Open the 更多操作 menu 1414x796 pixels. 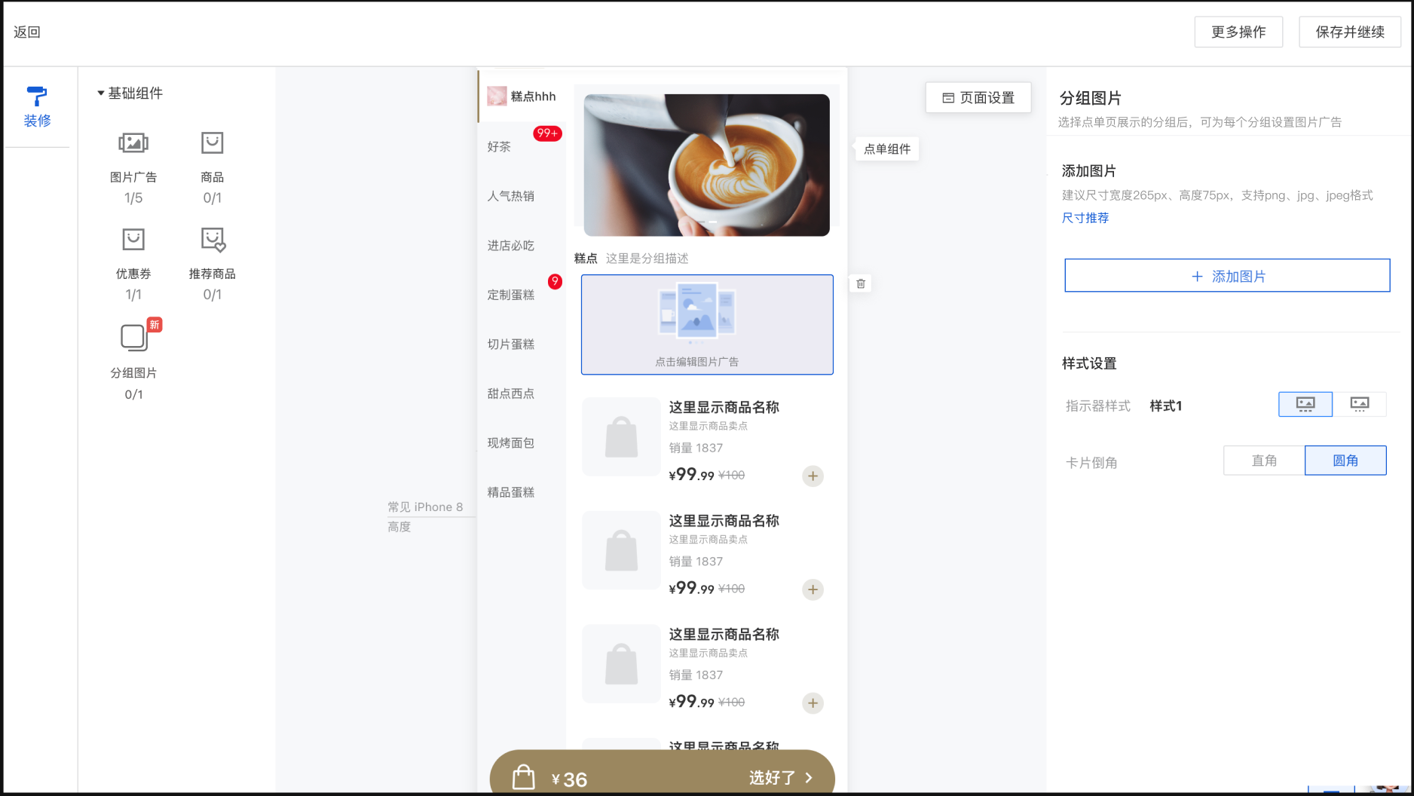pos(1238,32)
